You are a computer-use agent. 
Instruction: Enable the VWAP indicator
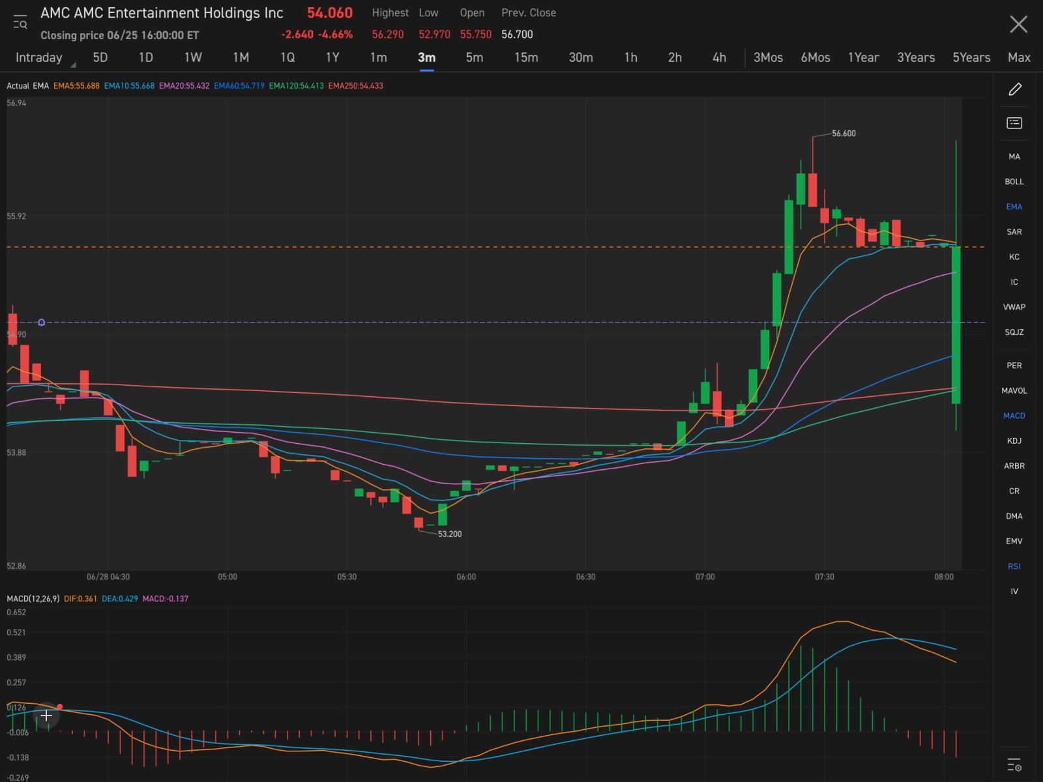pyautogui.click(x=1014, y=307)
